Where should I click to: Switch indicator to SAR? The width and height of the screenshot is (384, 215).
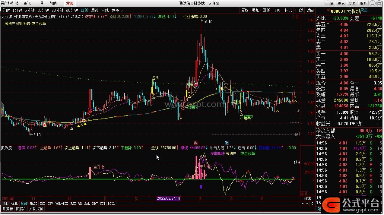point(87,204)
